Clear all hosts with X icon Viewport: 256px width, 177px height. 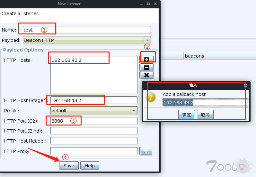[146, 75]
